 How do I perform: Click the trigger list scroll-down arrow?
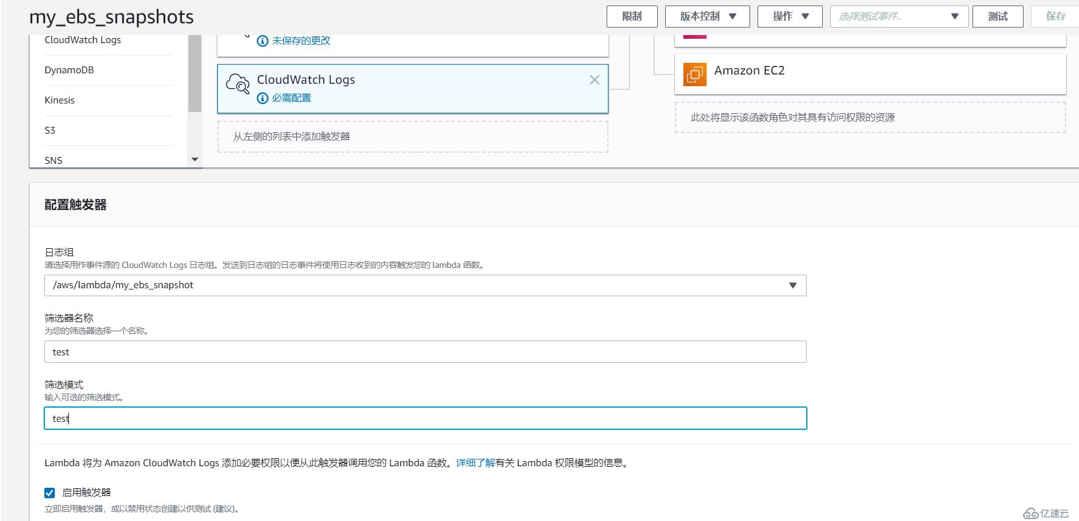(195, 160)
